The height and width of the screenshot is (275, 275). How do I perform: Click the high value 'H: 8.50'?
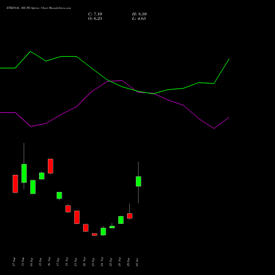coord(139,14)
